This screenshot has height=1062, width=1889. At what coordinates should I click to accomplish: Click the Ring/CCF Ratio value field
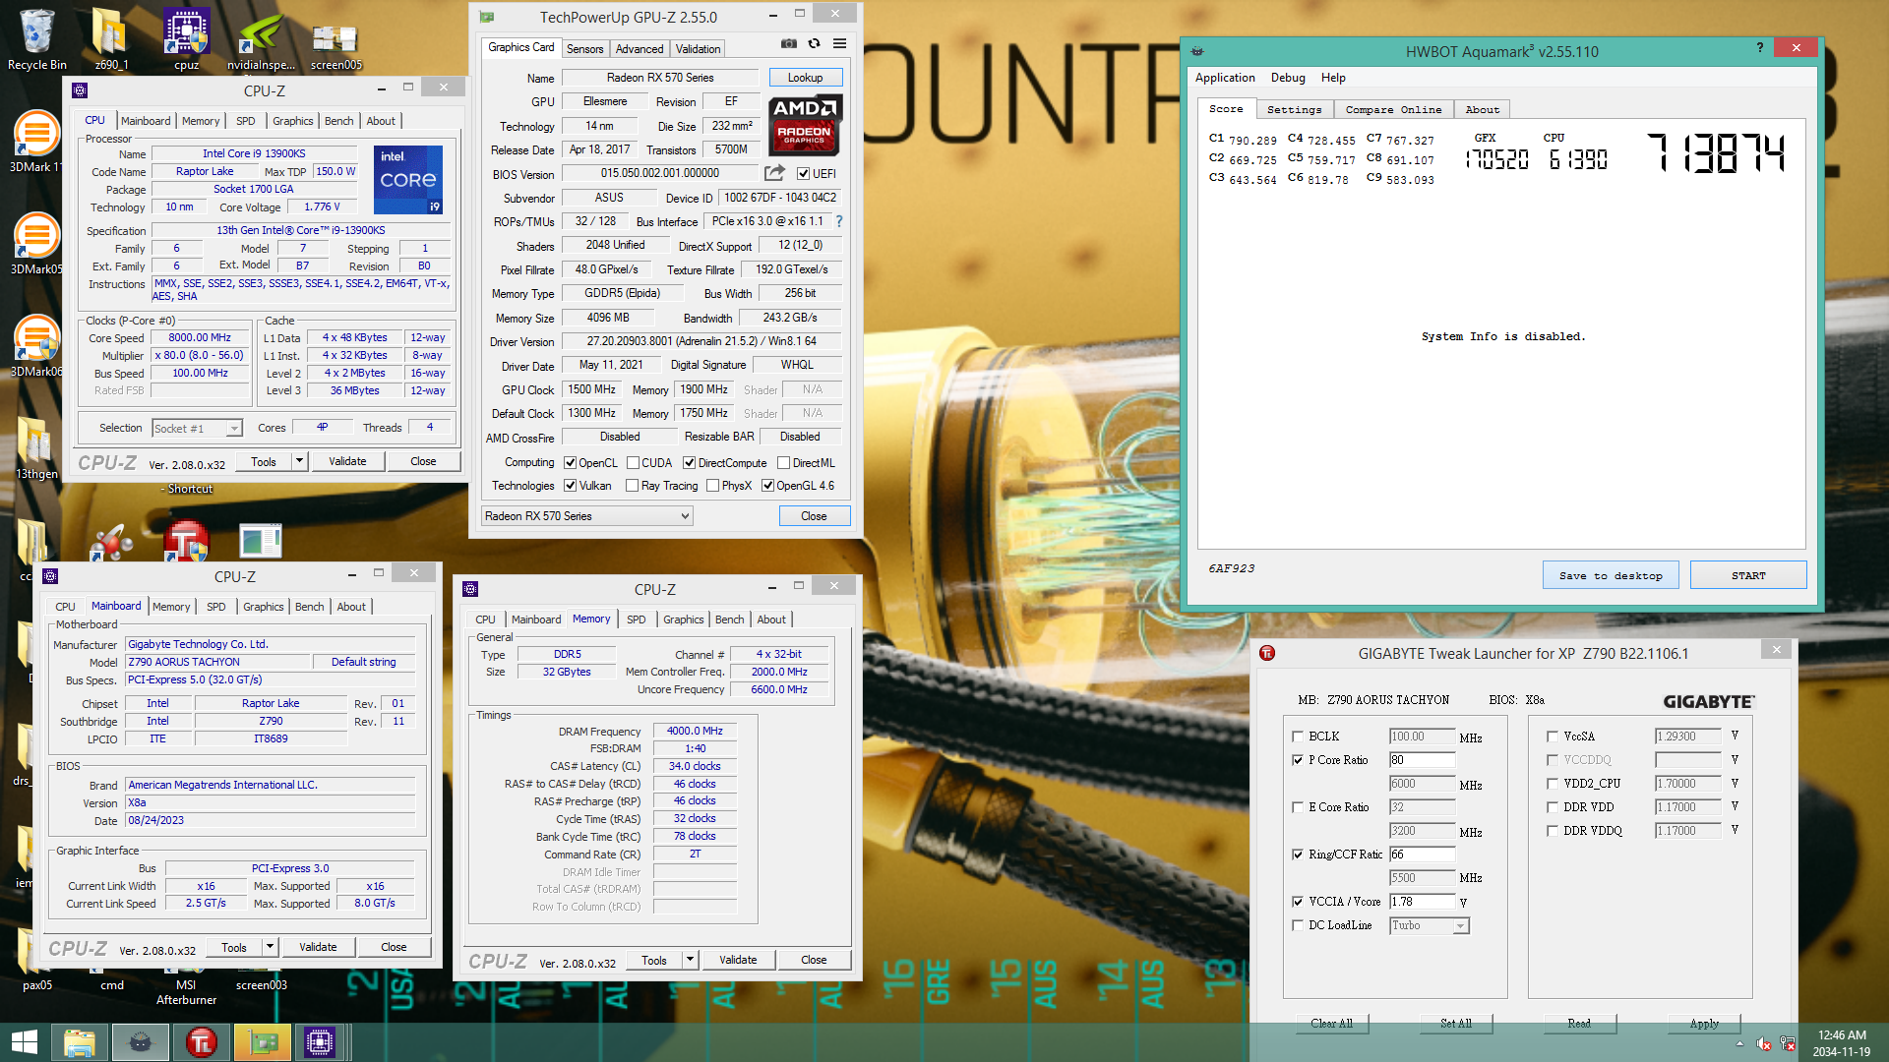tap(1422, 855)
